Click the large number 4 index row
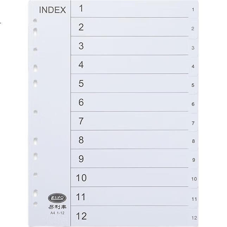 tap(130, 64)
